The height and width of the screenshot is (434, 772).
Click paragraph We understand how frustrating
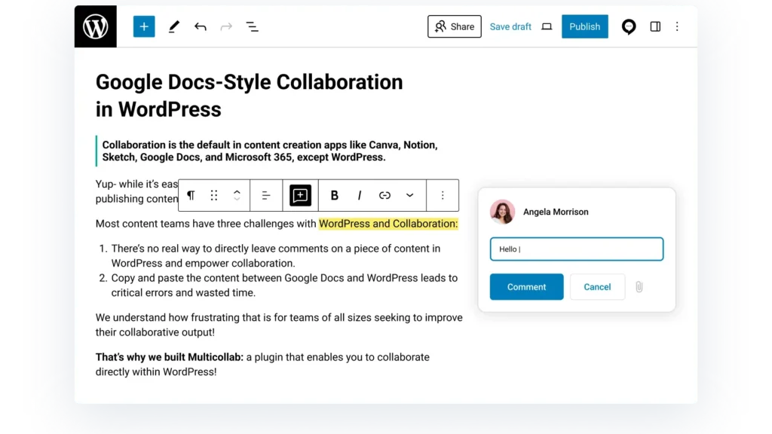pyautogui.click(x=279, y=325)
